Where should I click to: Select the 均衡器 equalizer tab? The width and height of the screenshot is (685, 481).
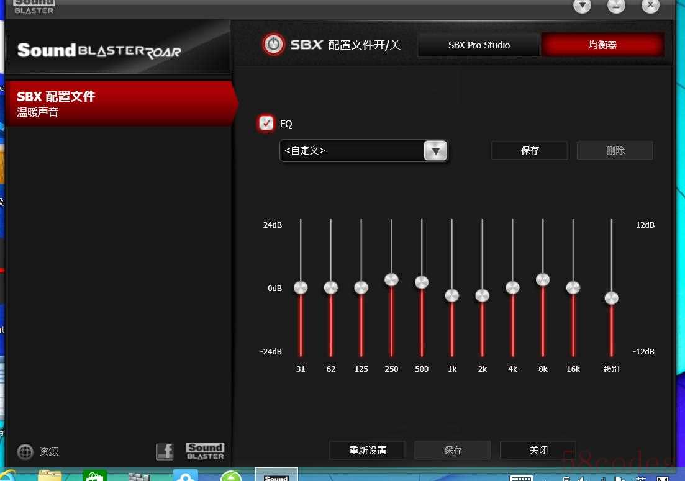pyautogui.click(x=602, y=45)
